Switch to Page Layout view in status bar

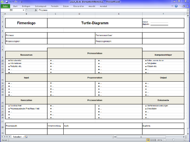[152, 140]
